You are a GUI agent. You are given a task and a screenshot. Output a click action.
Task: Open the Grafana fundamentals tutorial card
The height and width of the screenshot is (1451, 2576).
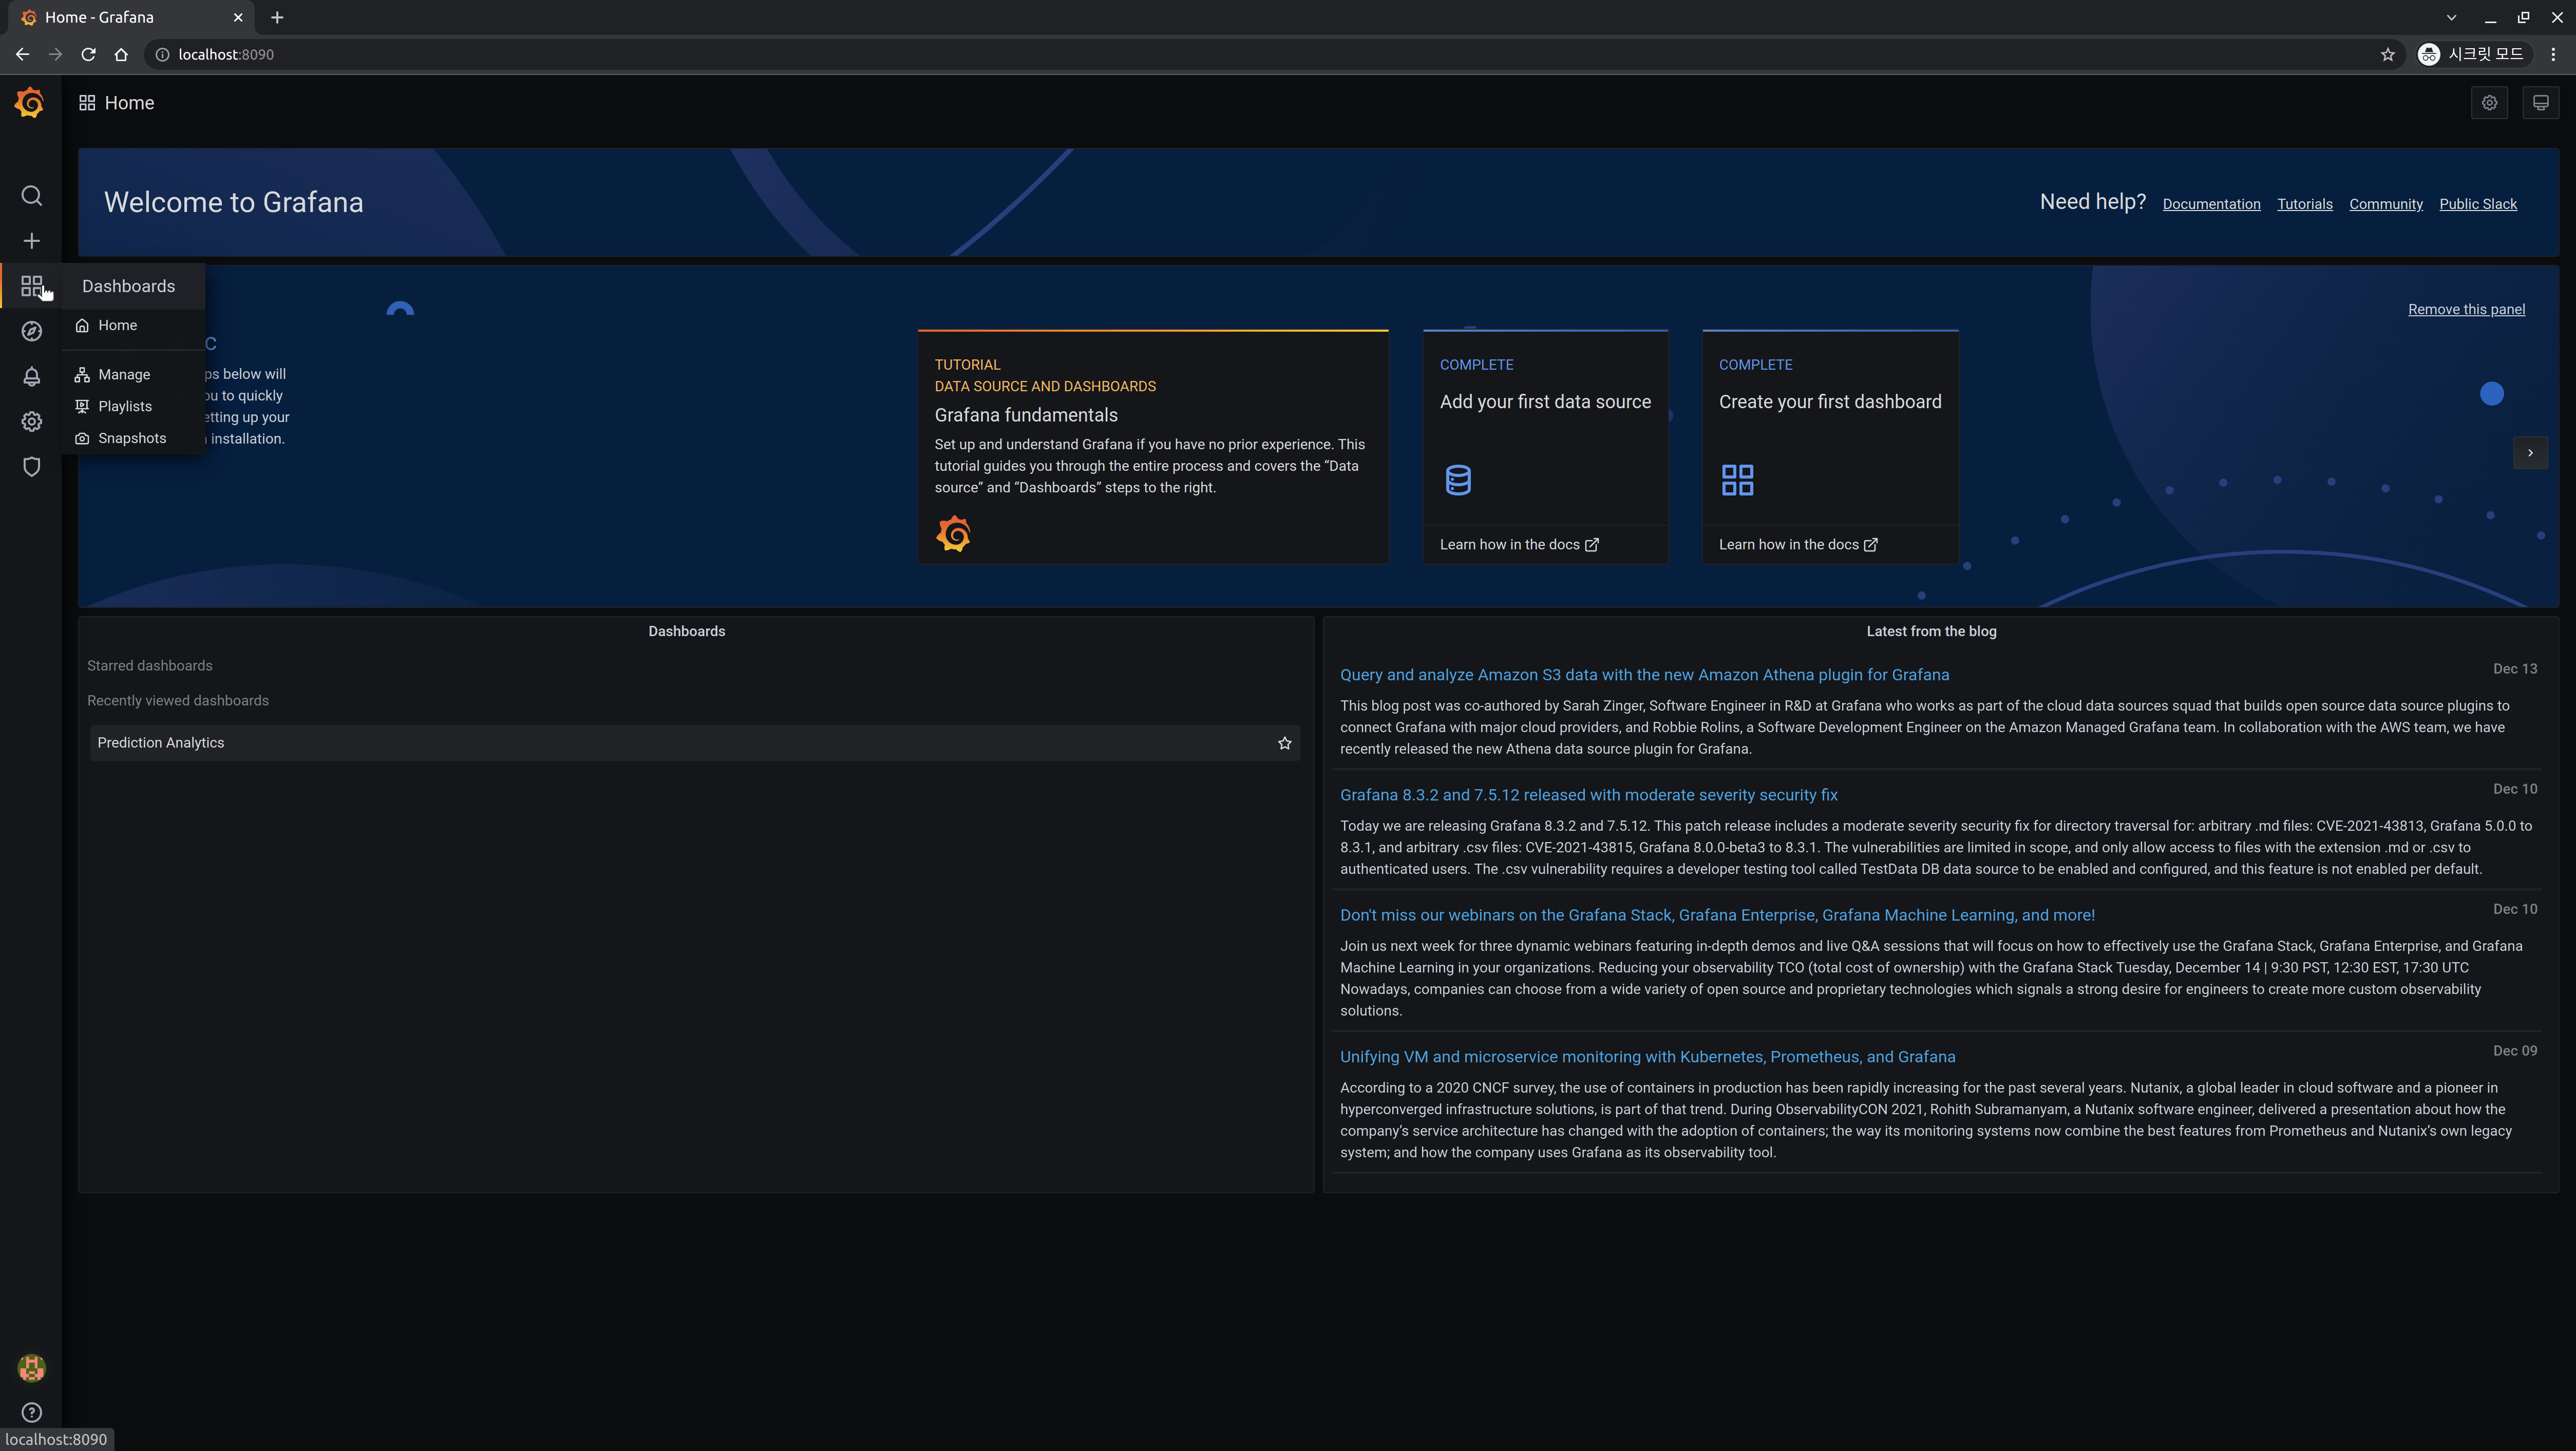coord(1153,447)
